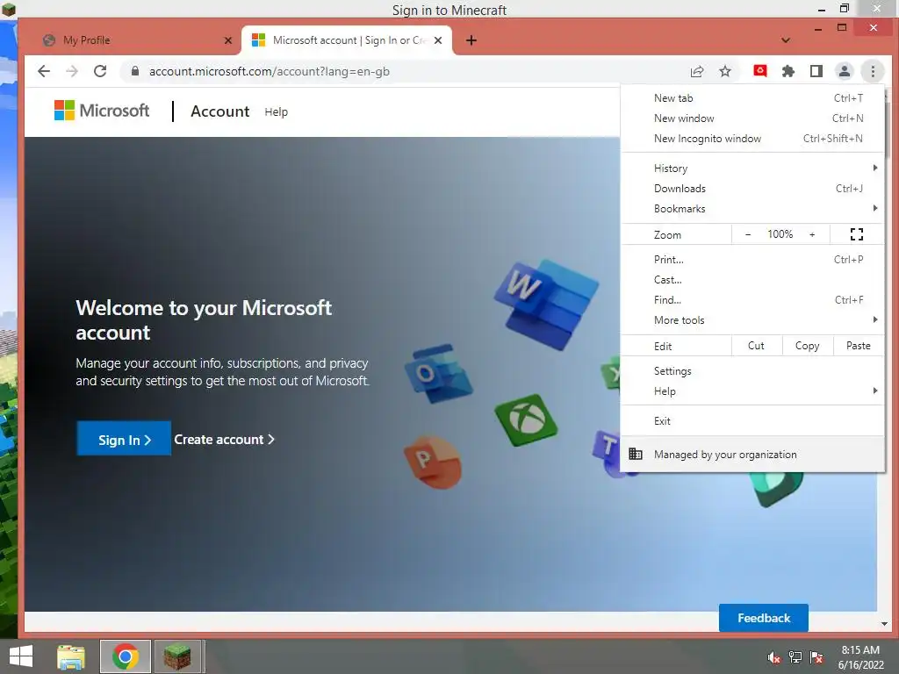Click the taskbar clock showing 8:15 AM

tap(860, 656)
